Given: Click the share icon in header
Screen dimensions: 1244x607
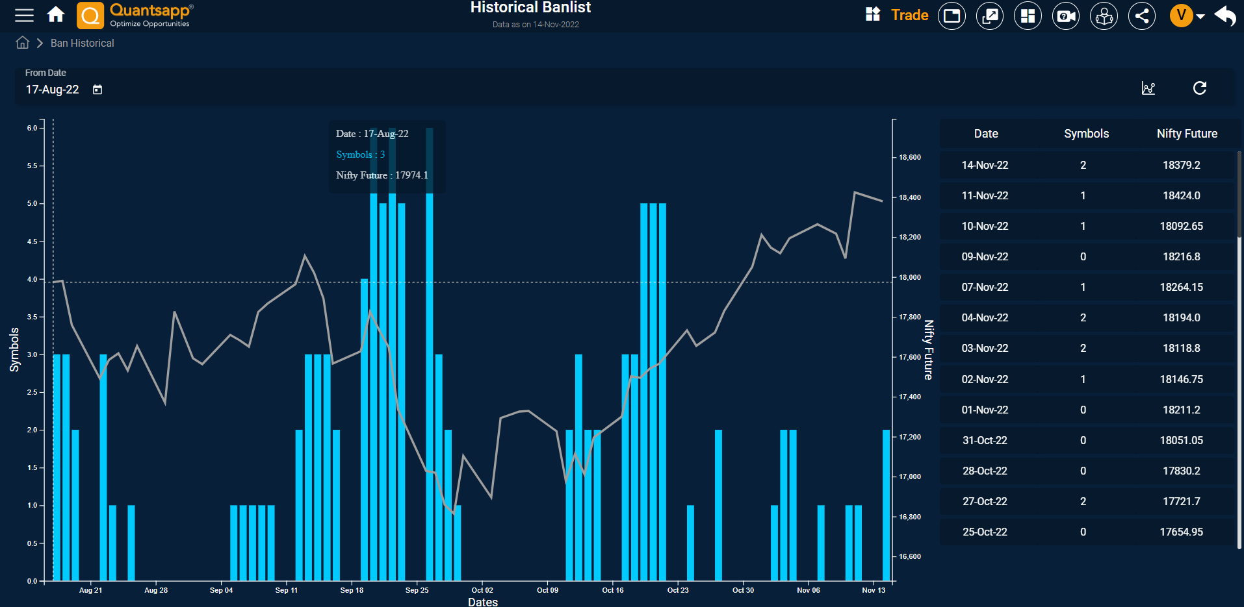Looking at the screenshot, I should (x=1142, y=16).
